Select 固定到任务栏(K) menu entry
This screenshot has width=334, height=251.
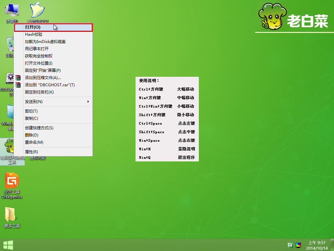pos(53,92)
